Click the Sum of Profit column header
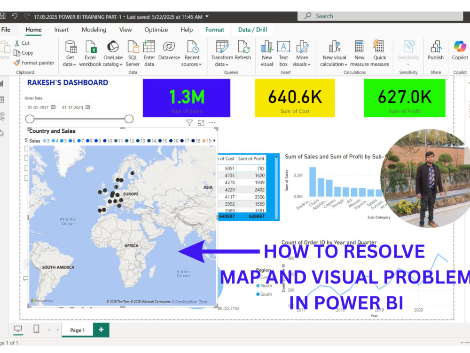This screenshot has height=353, width=470. pos(251,159)
